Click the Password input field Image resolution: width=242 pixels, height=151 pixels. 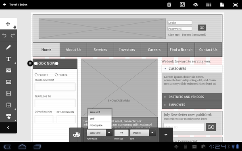pos(180,29)
